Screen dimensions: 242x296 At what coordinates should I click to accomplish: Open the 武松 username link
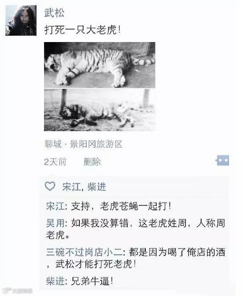54,13
